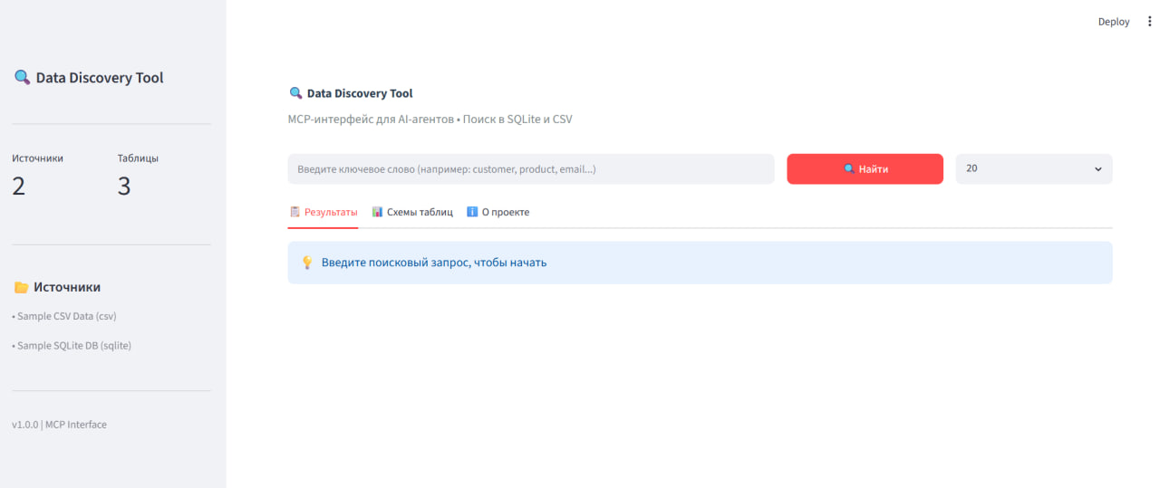
Task: Click the chart icon on Схемы таблиц tab
Action: [378, 212]
